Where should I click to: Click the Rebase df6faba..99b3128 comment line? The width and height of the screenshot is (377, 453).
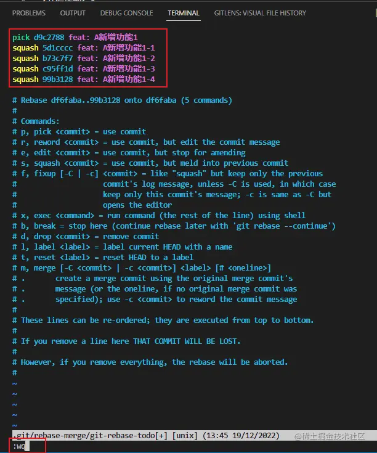[x=122, y=100]
